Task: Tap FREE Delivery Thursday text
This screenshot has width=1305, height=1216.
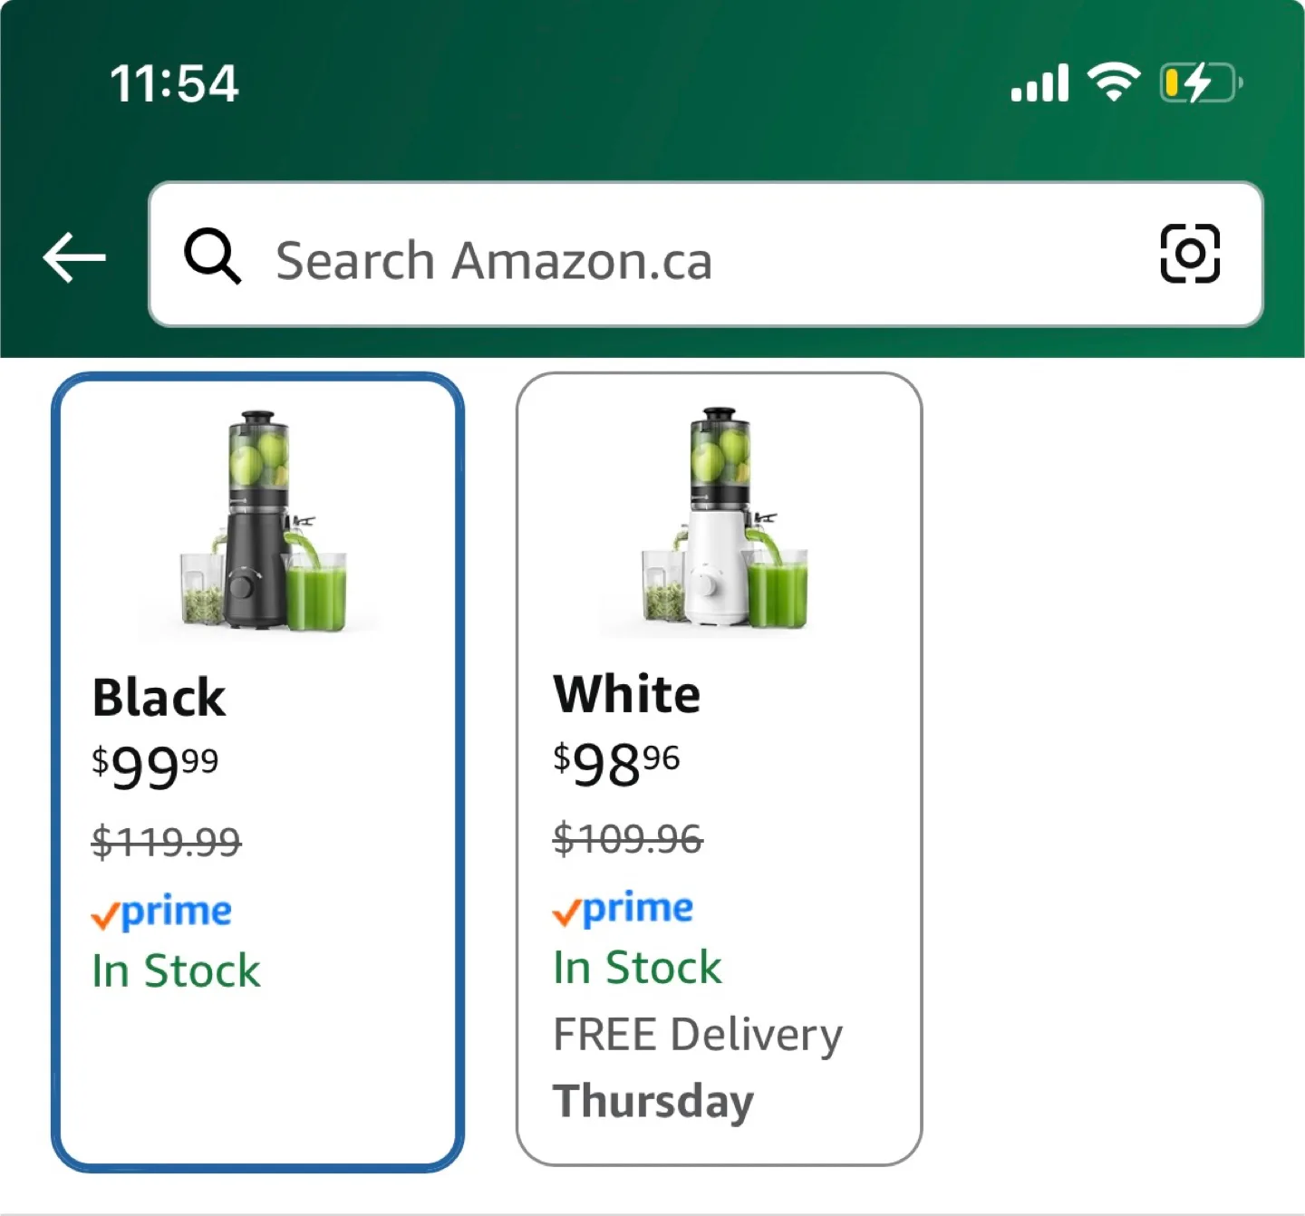Action: pos(697,1067)
